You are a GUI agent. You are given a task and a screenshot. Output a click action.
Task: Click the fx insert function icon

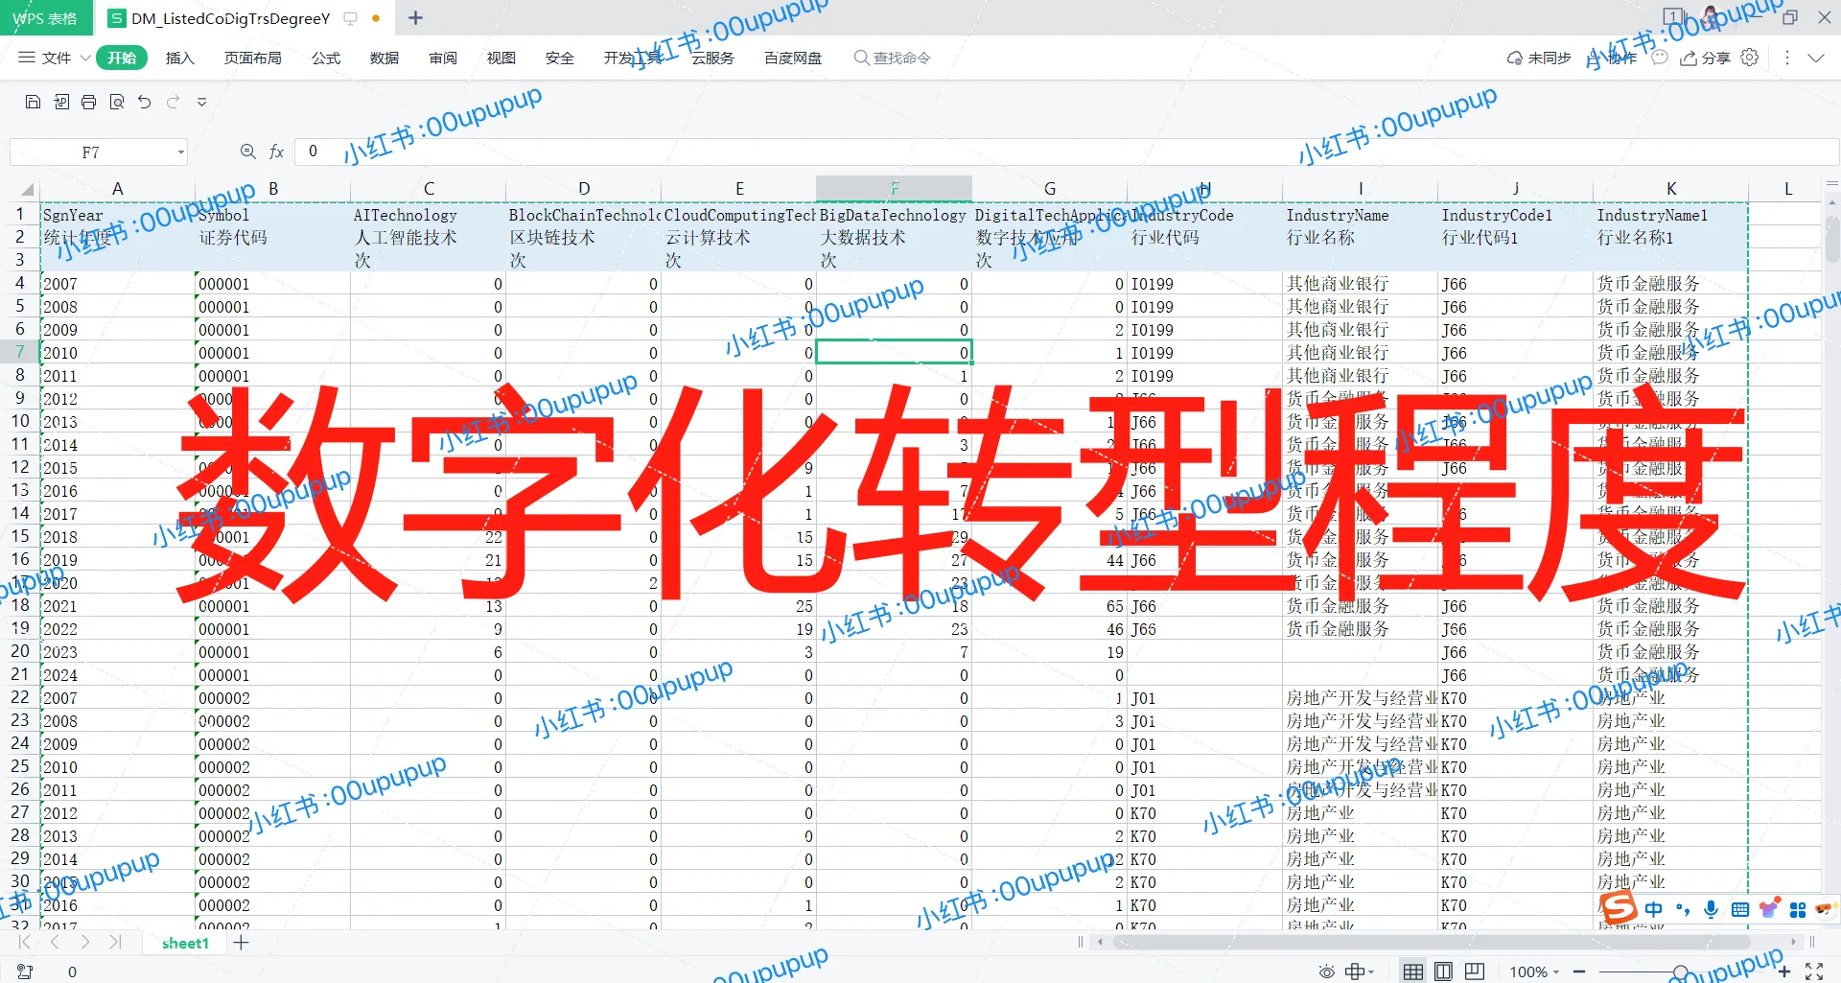coord(276,152)
